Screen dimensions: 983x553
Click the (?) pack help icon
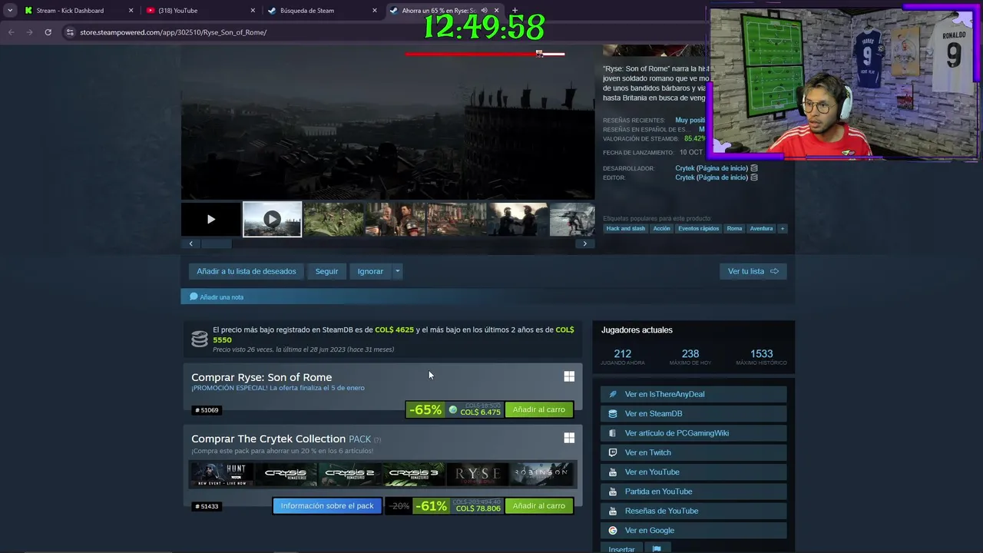coord(377,440)
